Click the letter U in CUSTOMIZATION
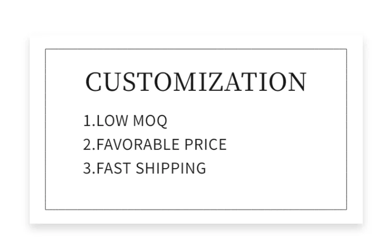This screenshot has width=392, height=245. (115, 82)
